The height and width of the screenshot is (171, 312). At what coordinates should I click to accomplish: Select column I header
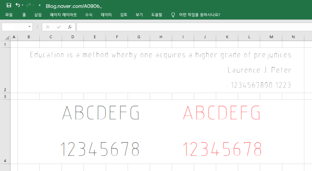(x=183, y=37)
